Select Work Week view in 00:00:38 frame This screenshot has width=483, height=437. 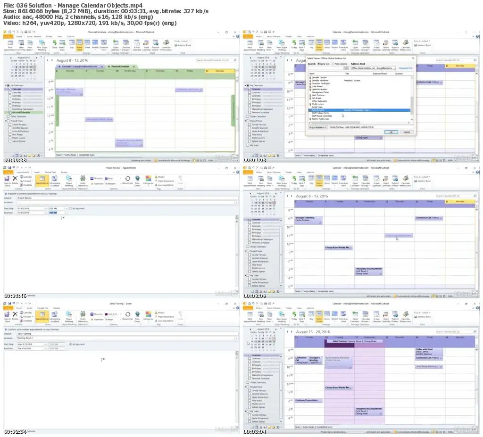(x=79, y=45)
